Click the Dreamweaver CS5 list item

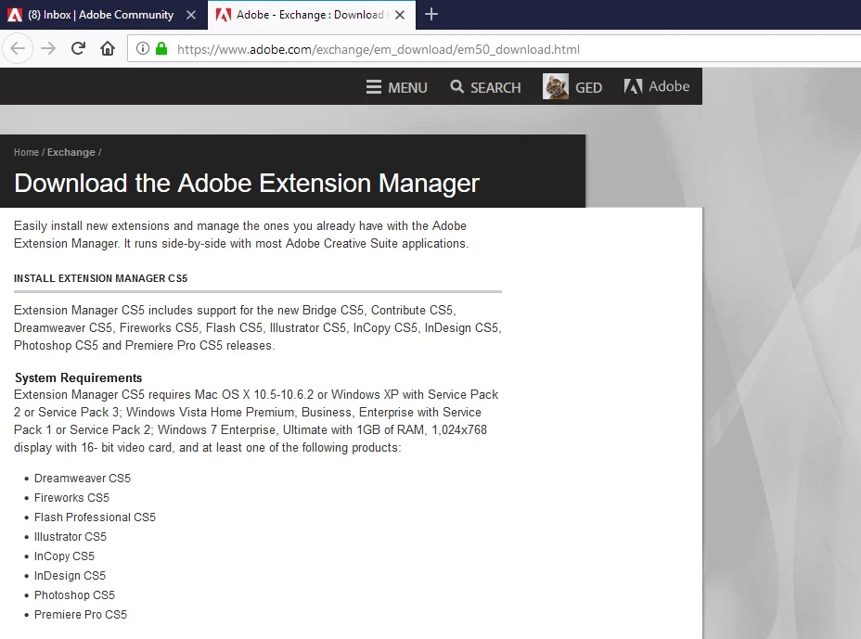coord(83,479)
